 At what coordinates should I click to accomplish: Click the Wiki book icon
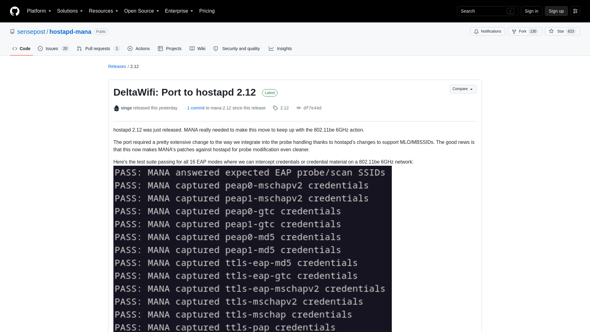(192, 49)
